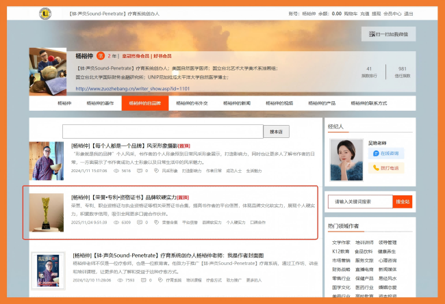This screenshot has width=445, height=304.
Task: Click the orange badge beside 杨裕仲's name
Action: coord(101,57)
